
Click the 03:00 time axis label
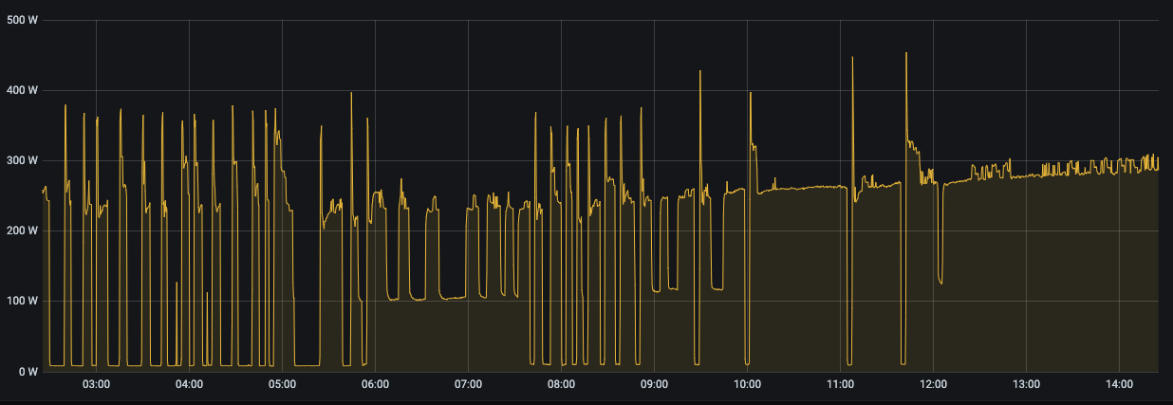coord(97,384)
